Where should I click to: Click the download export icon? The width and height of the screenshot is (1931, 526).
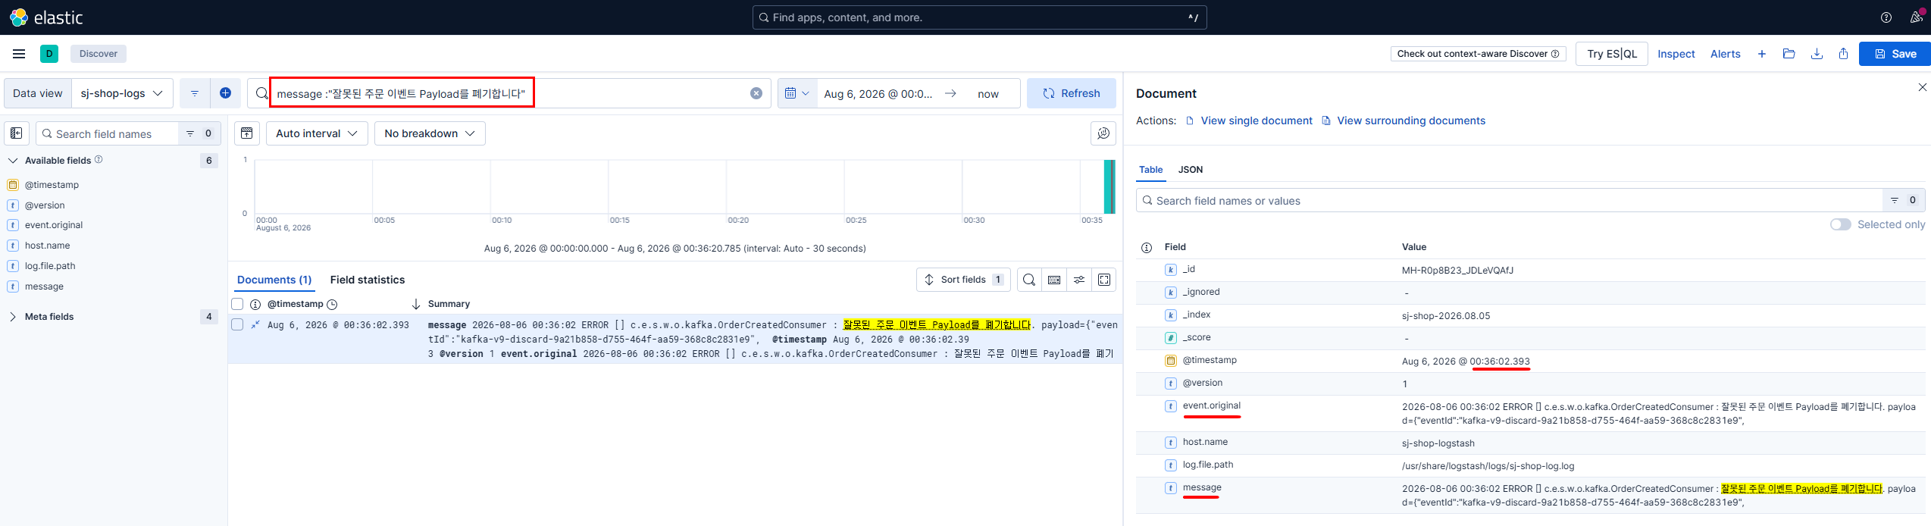pos(1817,54)
